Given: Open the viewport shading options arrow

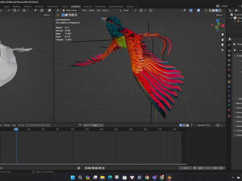Looking at the screenshot, I should tap(223, 11).
